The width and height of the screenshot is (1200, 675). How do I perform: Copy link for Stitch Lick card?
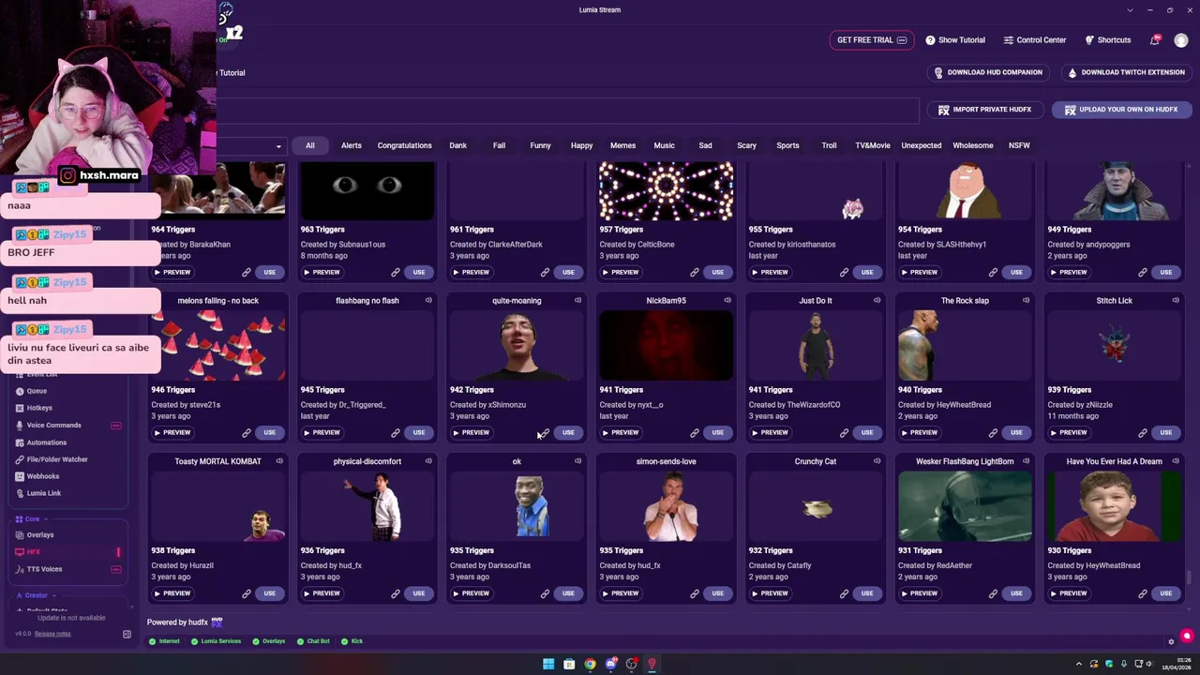click(x=1143, y=433)
